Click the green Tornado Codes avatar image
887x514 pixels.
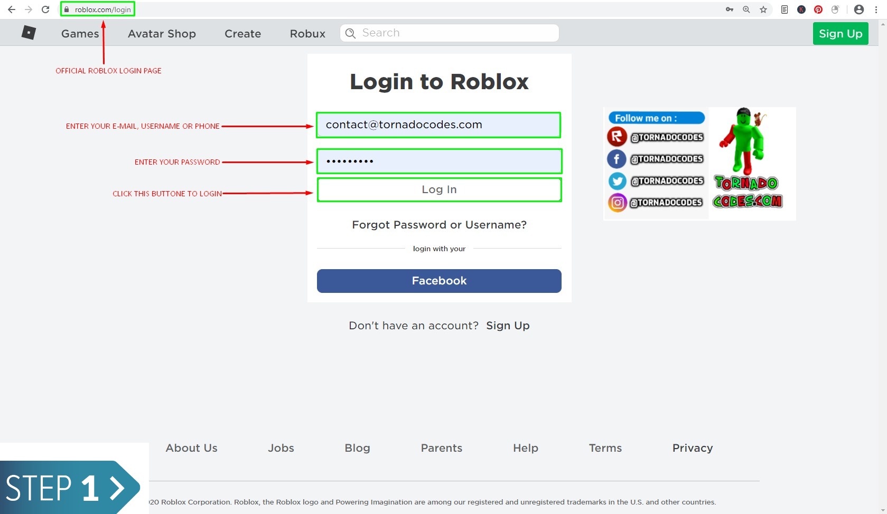click(x=743, y=140)
